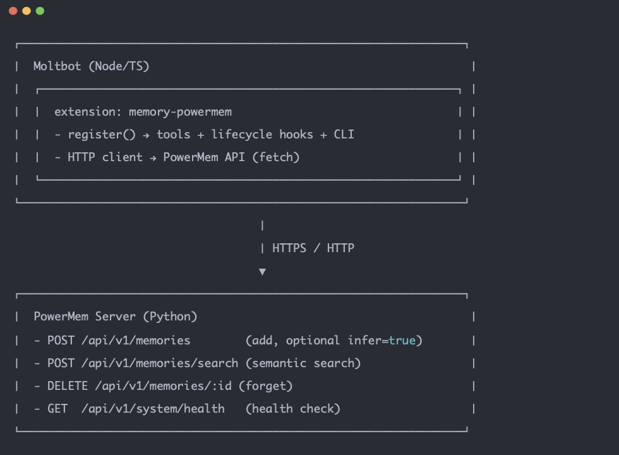Click the words lifecycle hooks
619x455 pixels.
262,135
